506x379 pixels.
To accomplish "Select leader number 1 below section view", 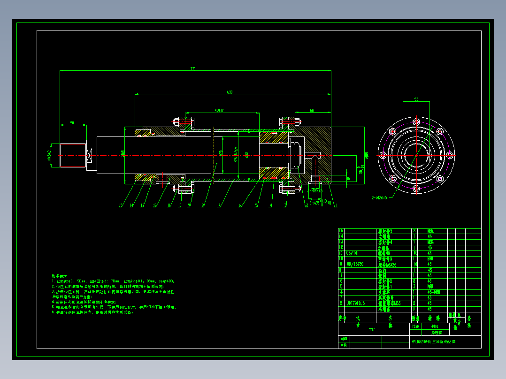I will (336, 205).
